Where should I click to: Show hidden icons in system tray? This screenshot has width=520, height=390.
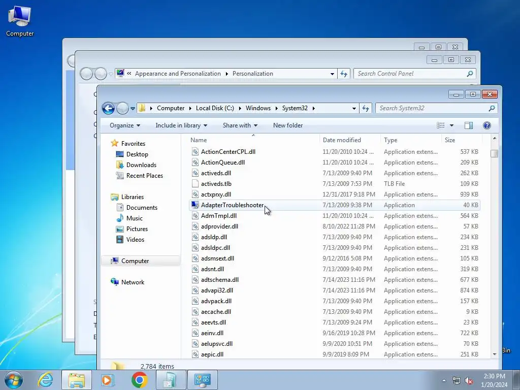click(x=444, y=380)
